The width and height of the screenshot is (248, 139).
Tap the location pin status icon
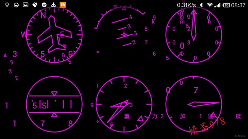click(x=7, y=5)
